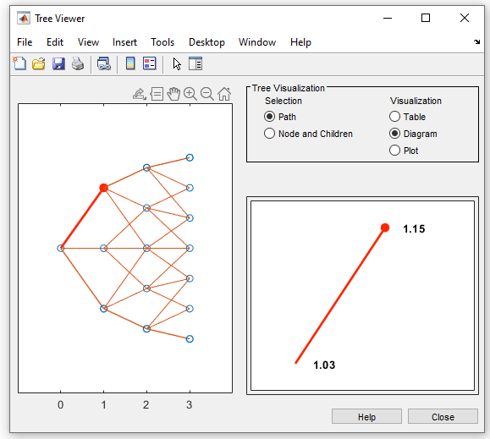The width and height of the screenshot is (490, 439).
Task: Click the topmost tree node at time 3
Action: (x=190, y=157)
